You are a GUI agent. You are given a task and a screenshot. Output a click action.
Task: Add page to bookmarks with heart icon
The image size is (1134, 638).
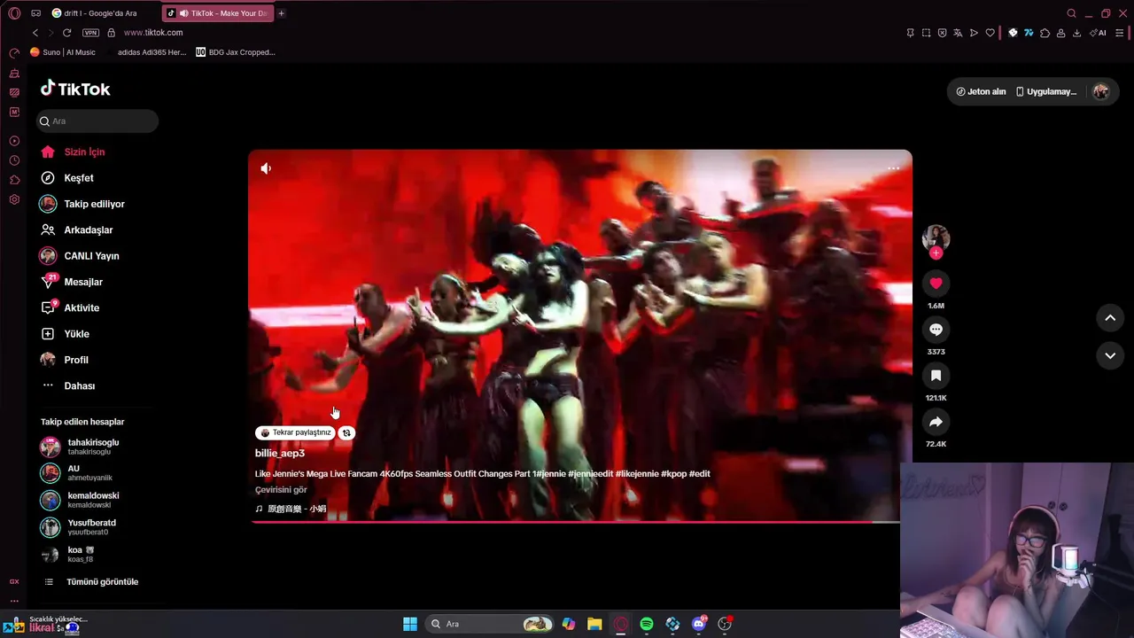pyautogui.click(x=990, y=33)
